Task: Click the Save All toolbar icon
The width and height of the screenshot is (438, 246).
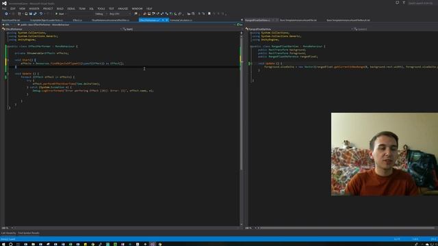Action: pos(35,14)
